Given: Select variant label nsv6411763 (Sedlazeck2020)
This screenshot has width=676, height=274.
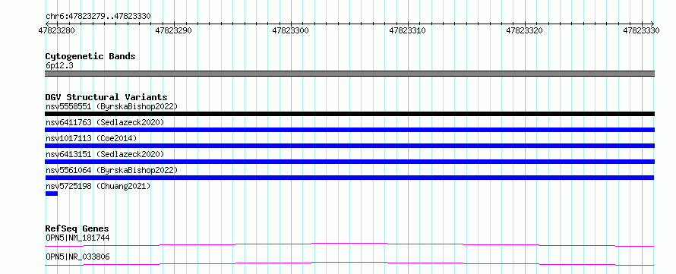Looking at the screenshot, I should (x=105, y=122).
